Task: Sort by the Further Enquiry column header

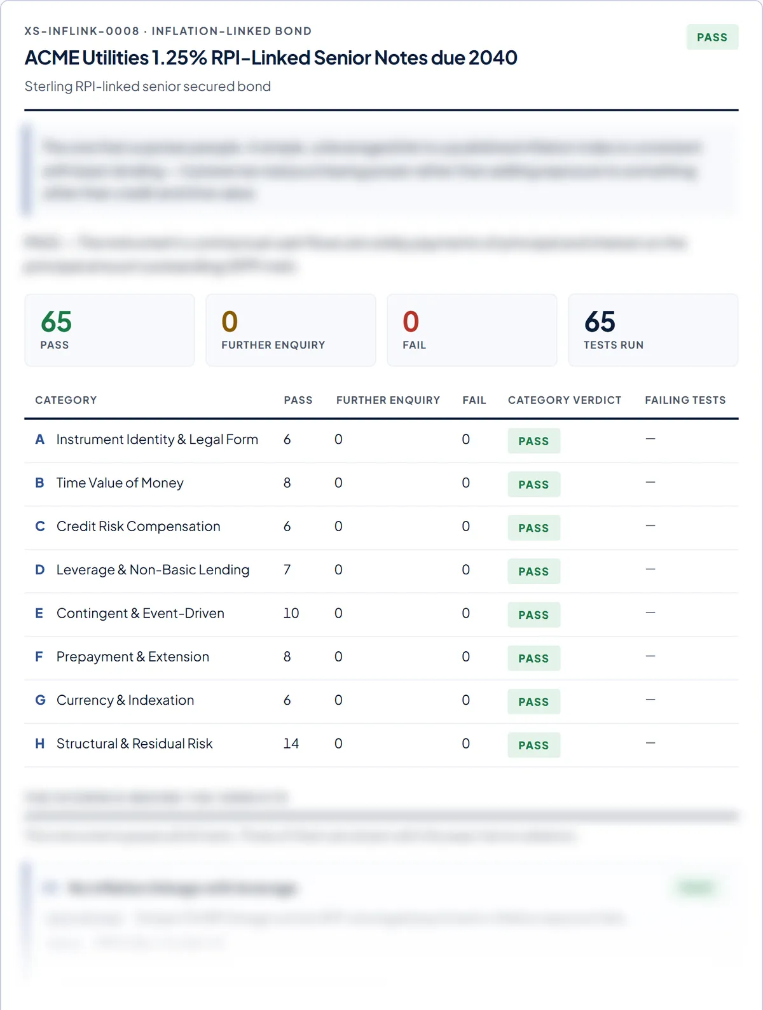Action: 388,400
